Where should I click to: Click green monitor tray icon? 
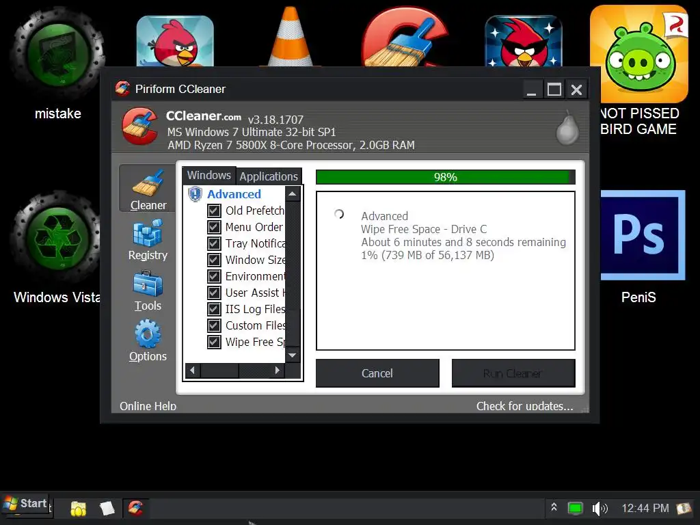pyautogui.click(x=575, y=508)
